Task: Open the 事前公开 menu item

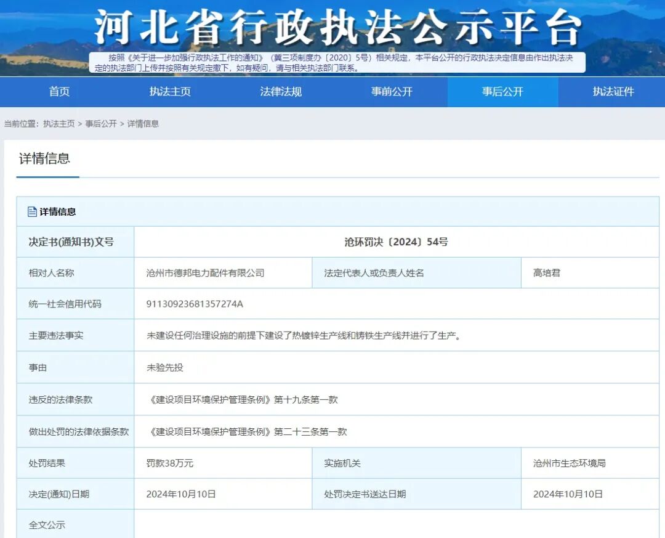Action: coord(392,91)
